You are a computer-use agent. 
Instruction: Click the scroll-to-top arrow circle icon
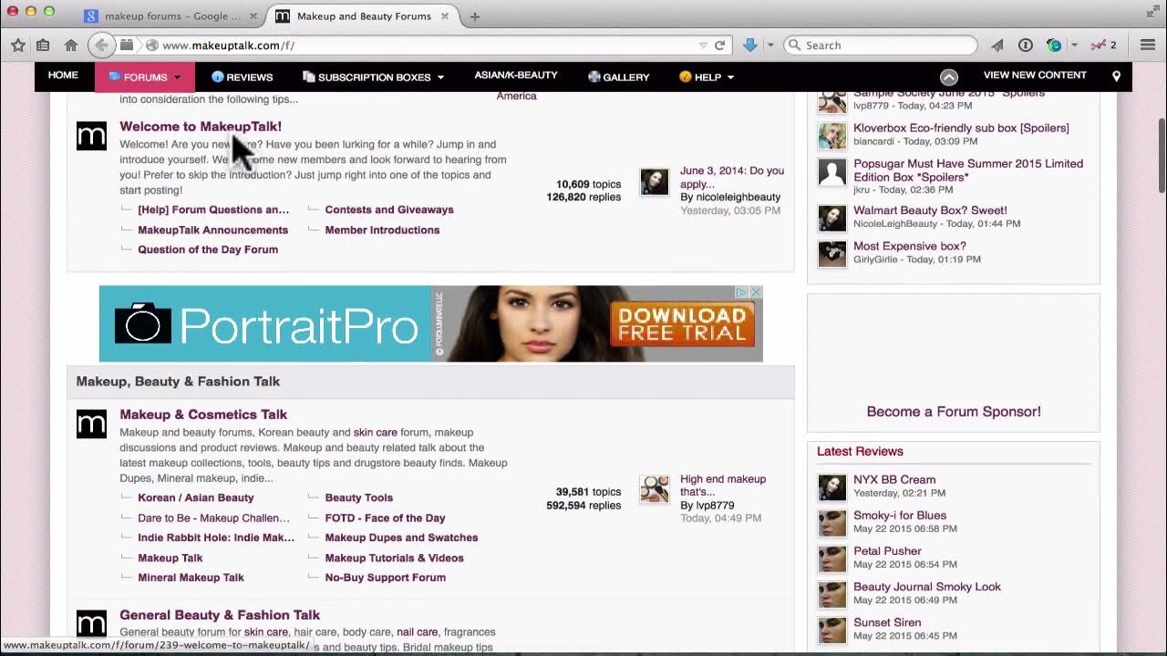pyautogui.click(x=949, y=77)
